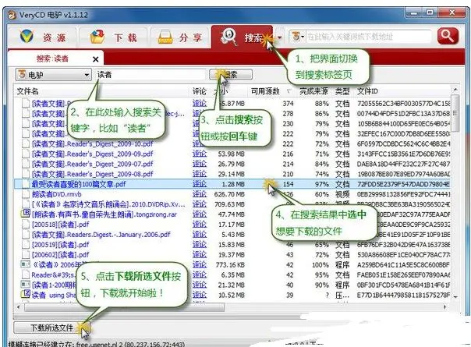
Task: Click the top keyword or download address field
Action: point(368,37)
